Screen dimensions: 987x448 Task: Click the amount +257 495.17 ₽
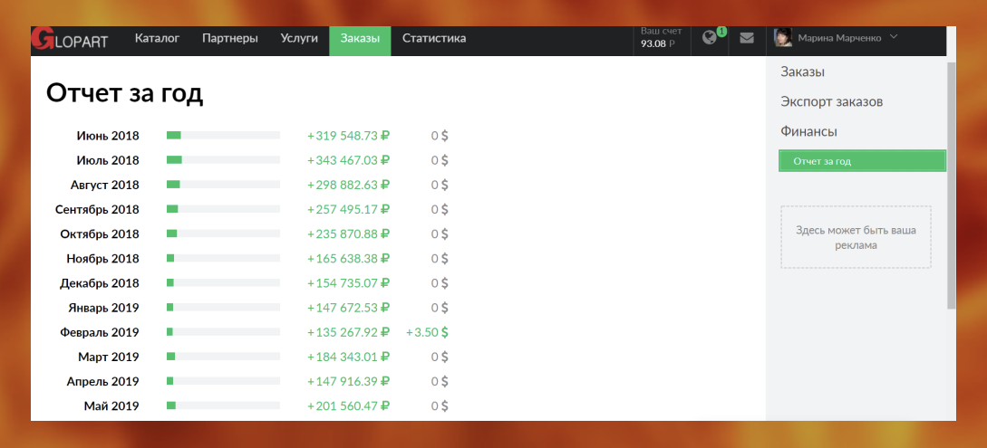point(349,209)
